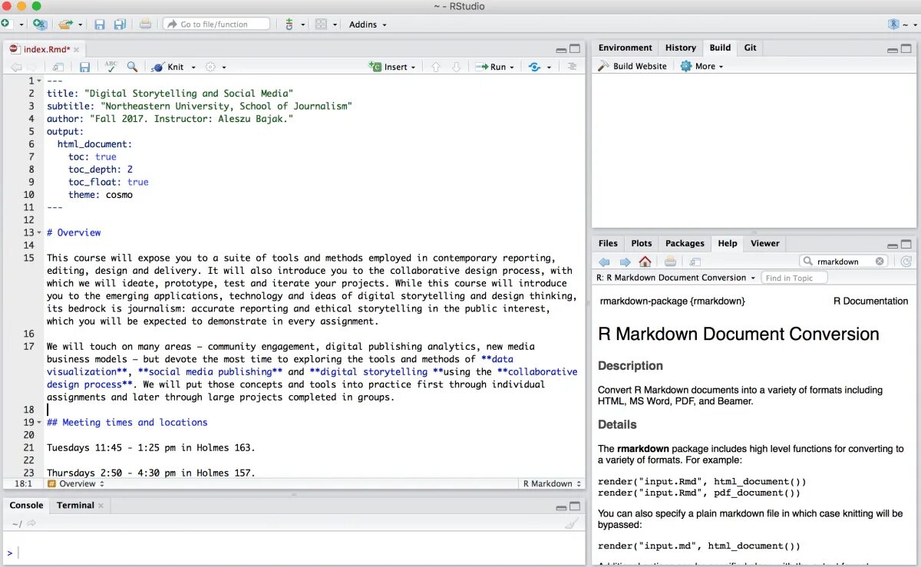Save index.Rmd with the editor toolbar icon

tap(85, 68)
